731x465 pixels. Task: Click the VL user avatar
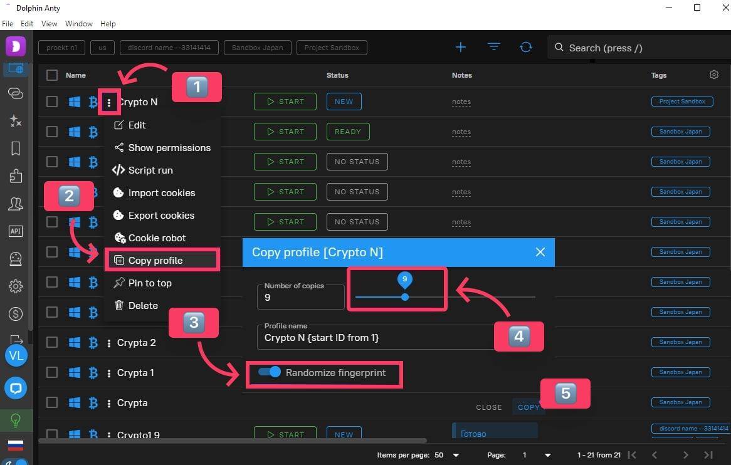pos(16,356)
